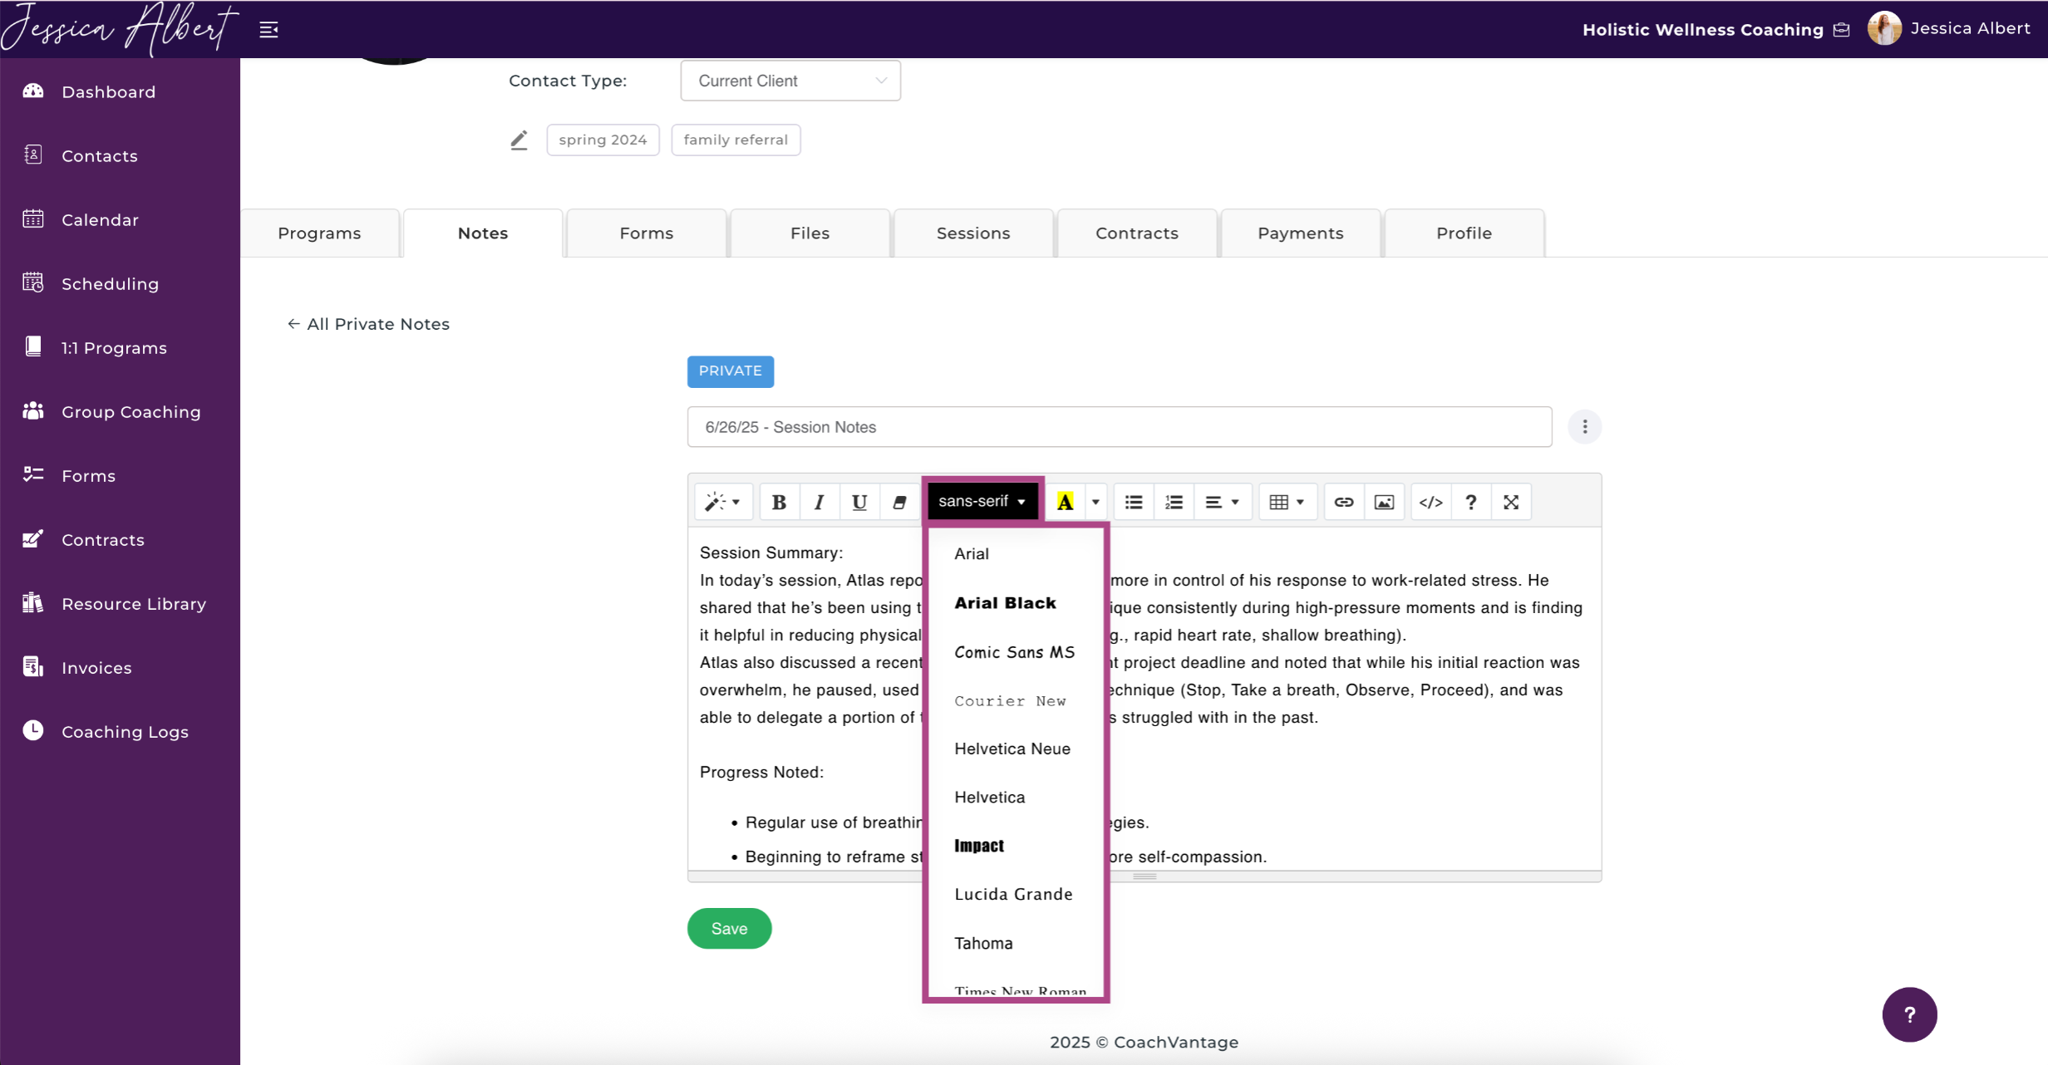Go to Contacts in the sidebar
Viewport: 2048px width, 1065px height.
click(x=100, y=155)
